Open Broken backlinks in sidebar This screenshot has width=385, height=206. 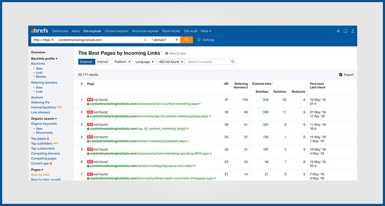[41, 77]
